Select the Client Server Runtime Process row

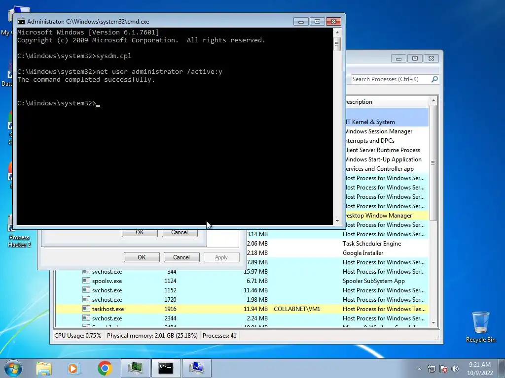coord(387,150)
